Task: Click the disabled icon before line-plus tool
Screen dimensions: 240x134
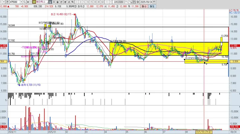Action: [127, 2]
